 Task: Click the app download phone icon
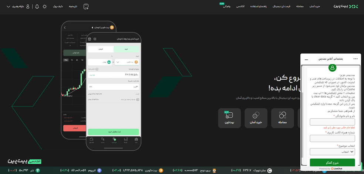(x=86, y=7)
